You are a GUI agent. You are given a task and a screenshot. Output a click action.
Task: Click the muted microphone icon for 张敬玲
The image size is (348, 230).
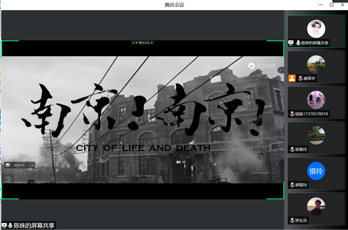[292, 149]
